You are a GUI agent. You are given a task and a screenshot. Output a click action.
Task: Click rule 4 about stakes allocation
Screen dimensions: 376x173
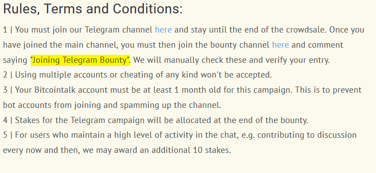155,120
